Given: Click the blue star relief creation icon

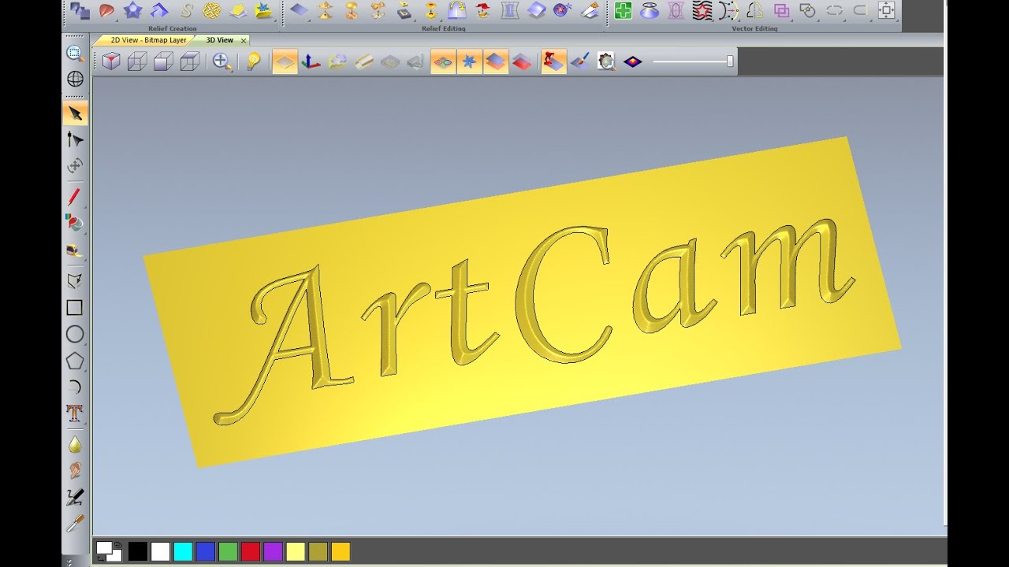Looking at the screenshot, I should click(x=133, y=10).
